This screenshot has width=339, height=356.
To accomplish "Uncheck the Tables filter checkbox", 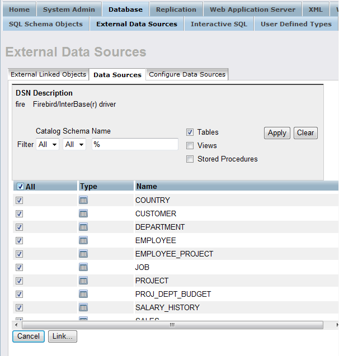I will (x=190, y=132).
